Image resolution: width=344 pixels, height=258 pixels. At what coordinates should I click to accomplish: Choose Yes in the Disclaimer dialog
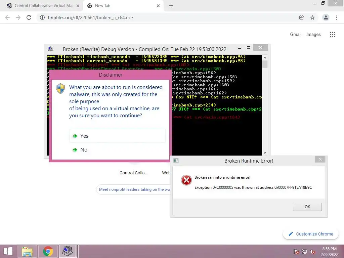[117, 136]
